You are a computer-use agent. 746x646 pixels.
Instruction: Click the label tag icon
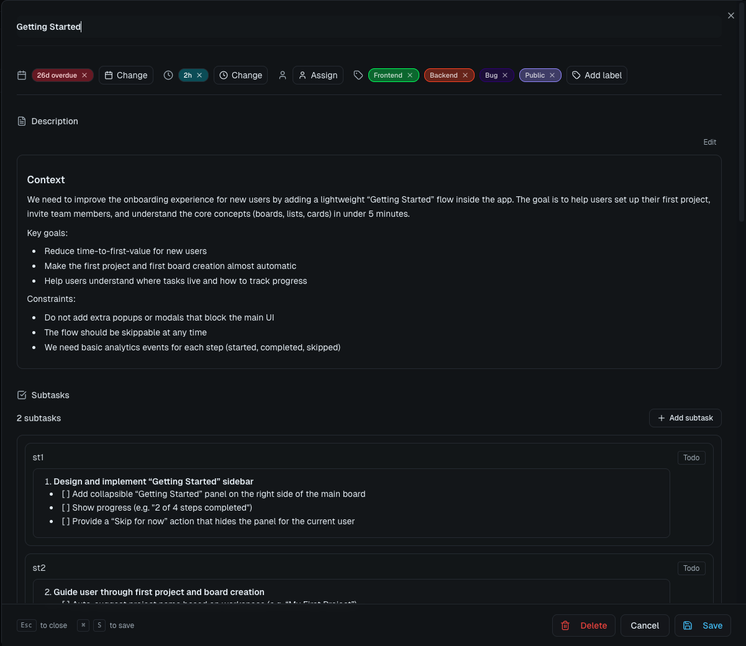pyautogui.click(x=358, y=75)
